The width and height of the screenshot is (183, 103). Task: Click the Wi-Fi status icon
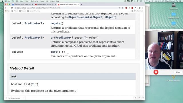tap(147, 1)
